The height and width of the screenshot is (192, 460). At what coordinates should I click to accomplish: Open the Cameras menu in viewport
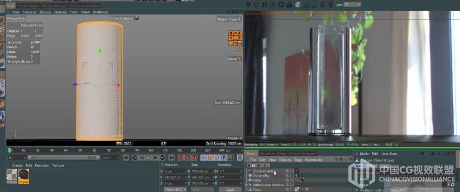30,12
